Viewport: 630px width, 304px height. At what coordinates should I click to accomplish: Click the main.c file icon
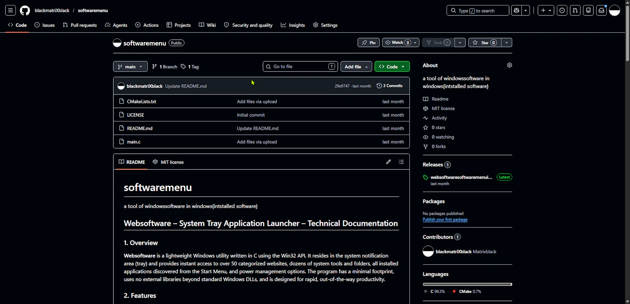122,142
